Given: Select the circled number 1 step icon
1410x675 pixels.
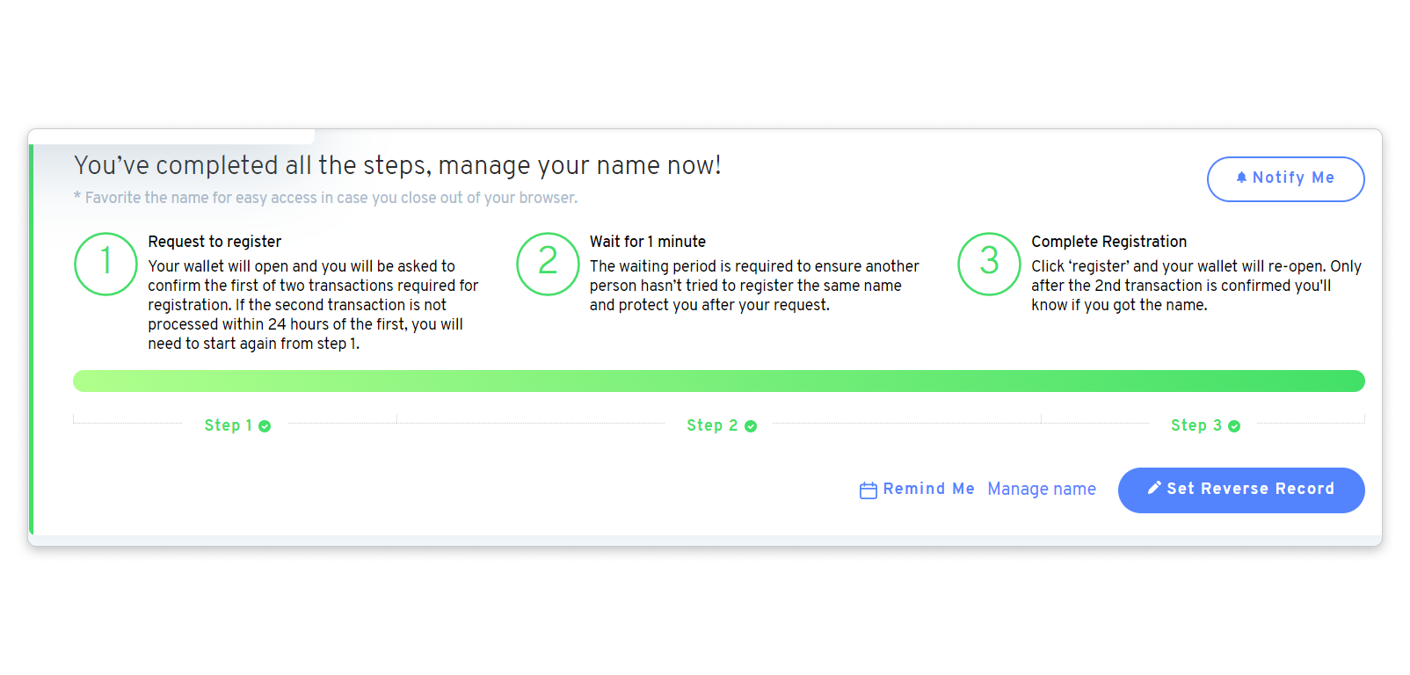Looking at the screenshot, I should point(105,264).
